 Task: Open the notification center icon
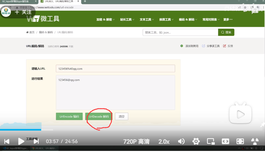[x=262, y=148]
